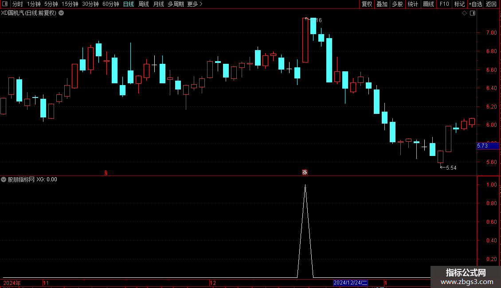This screenshot has width=501, height=288.
Task: Click the XG: 0.00 indicator value
Action: 47,179
